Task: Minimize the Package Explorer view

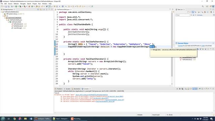Action: click(x=49, y=9)
